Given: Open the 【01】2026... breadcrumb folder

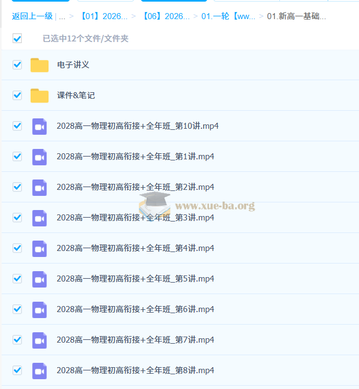Looking at the screenshot, I should 103,16.
